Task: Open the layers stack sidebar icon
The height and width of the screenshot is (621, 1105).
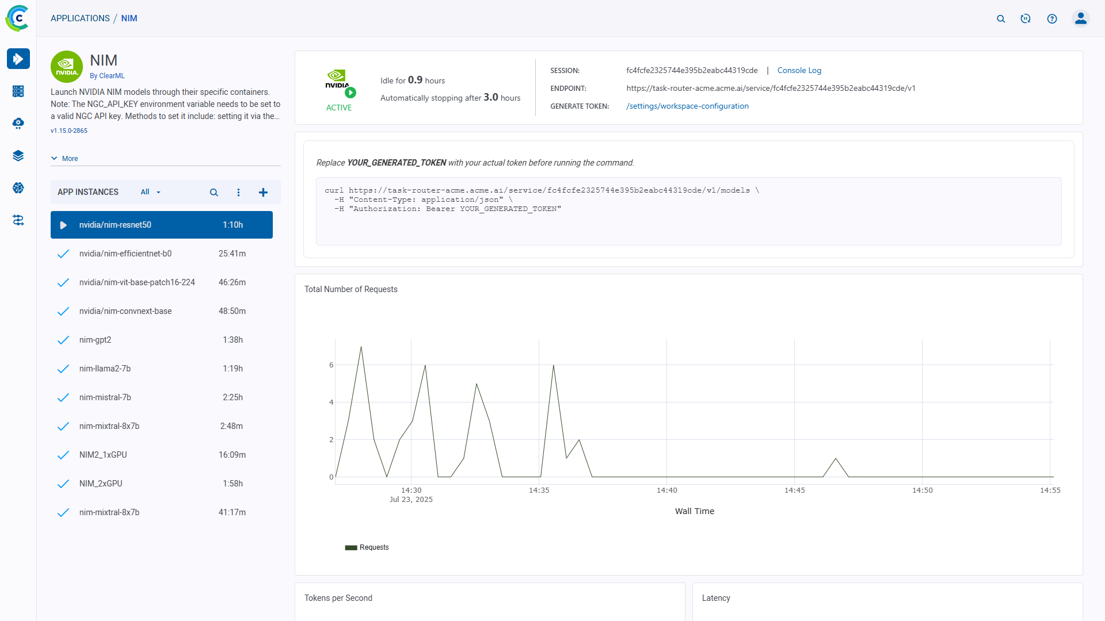Action: [x=18, y=156]
